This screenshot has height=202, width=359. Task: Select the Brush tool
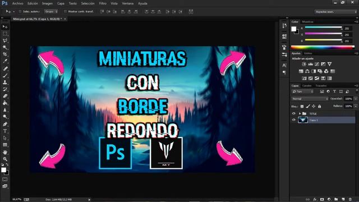pos(5,75)
